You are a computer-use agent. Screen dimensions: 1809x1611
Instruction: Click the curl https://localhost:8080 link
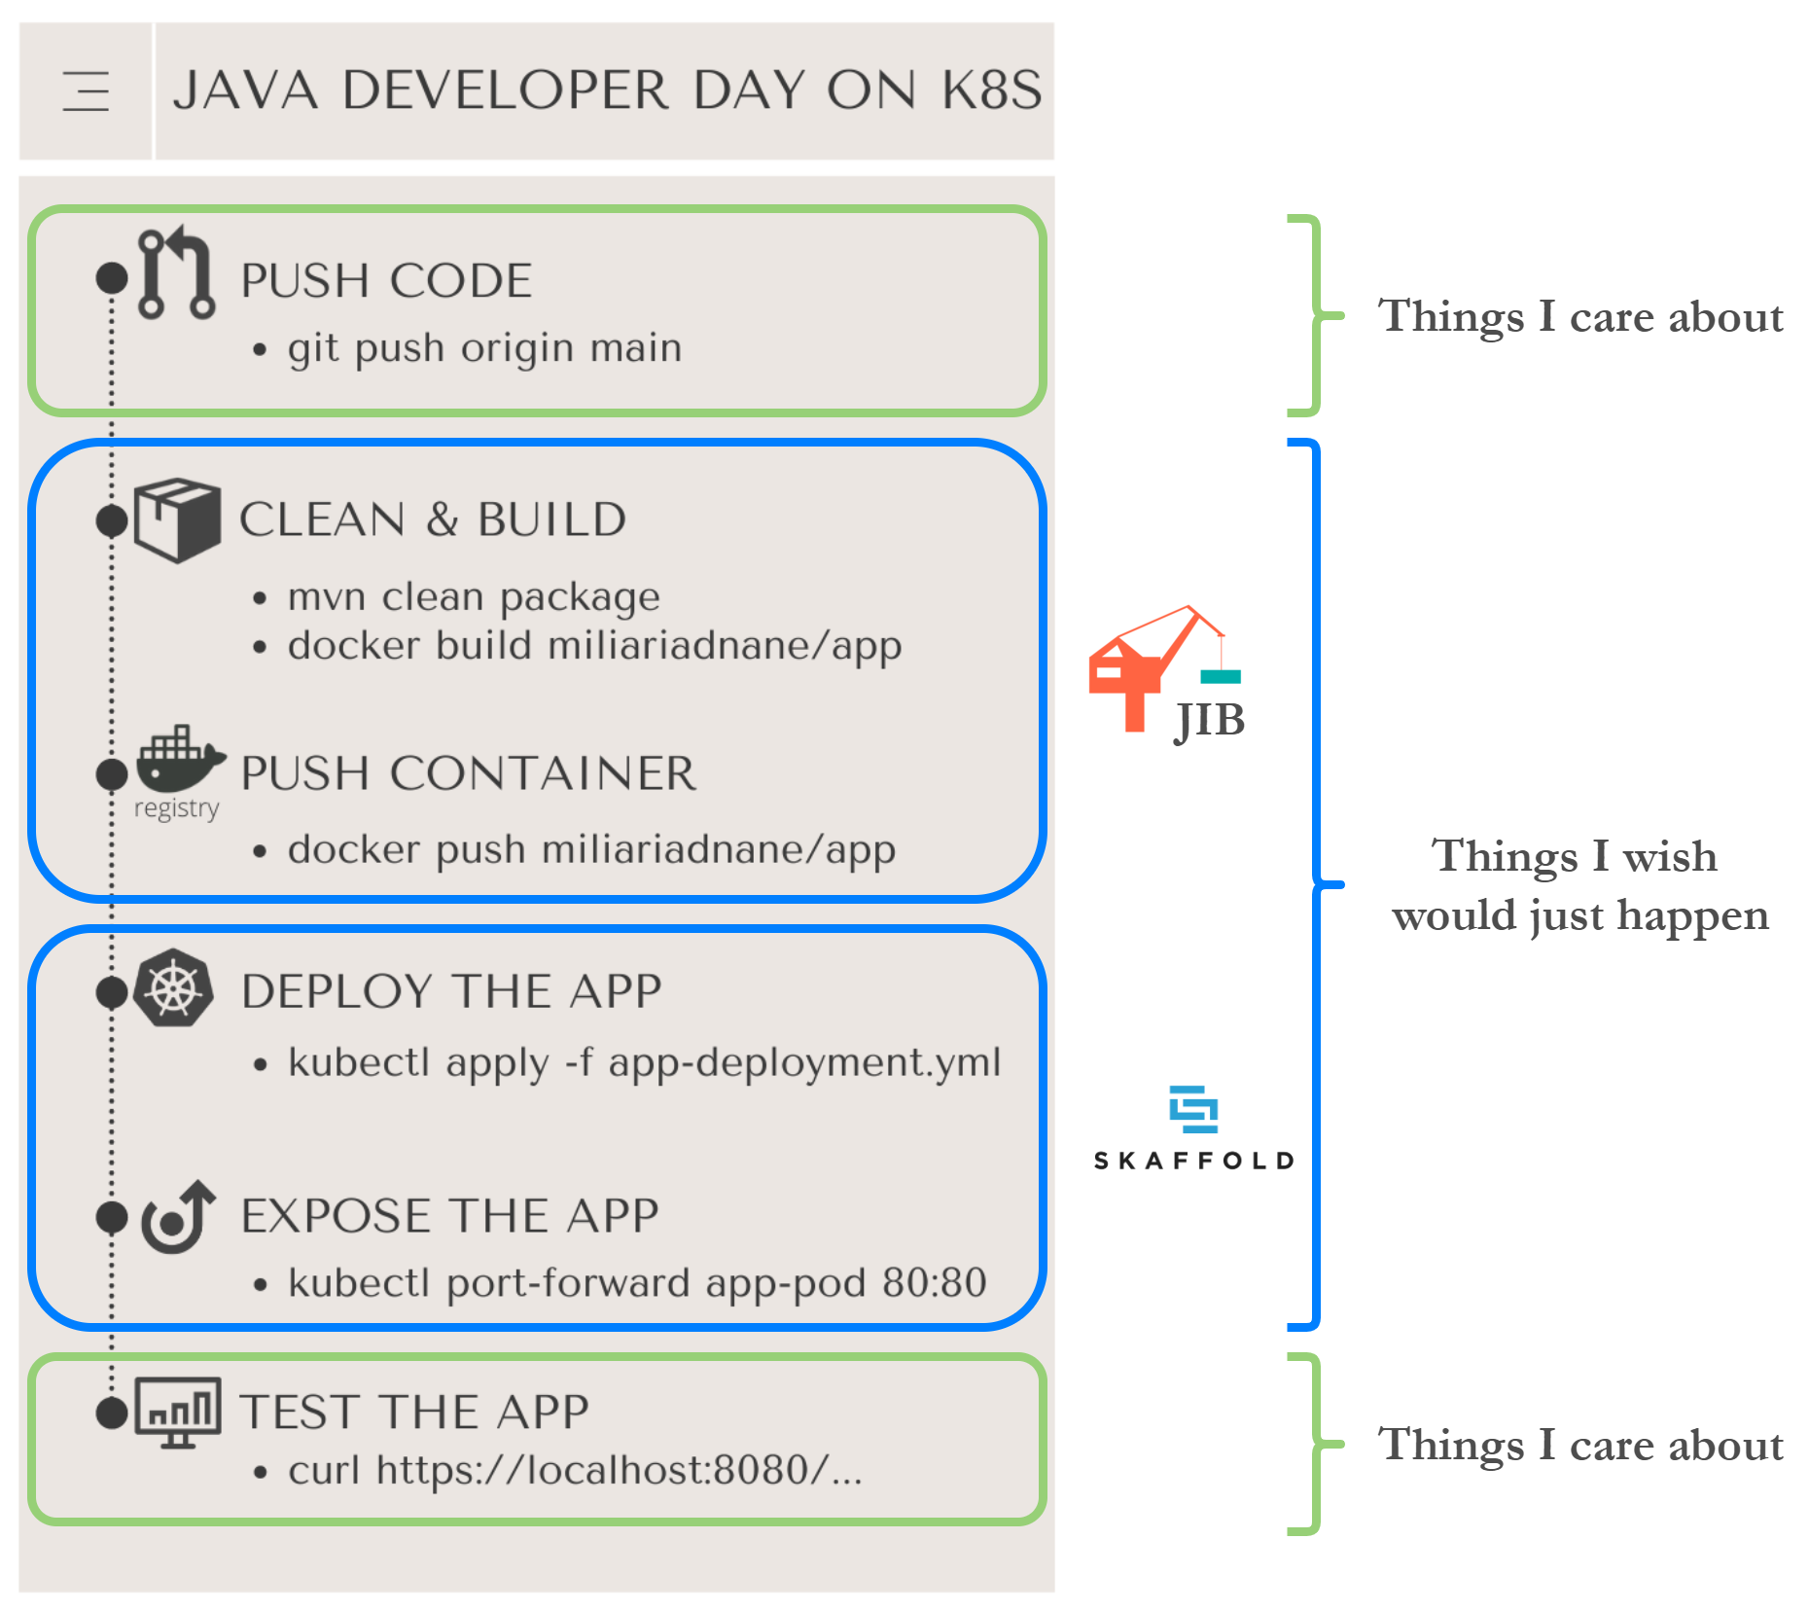point(576,1471)
